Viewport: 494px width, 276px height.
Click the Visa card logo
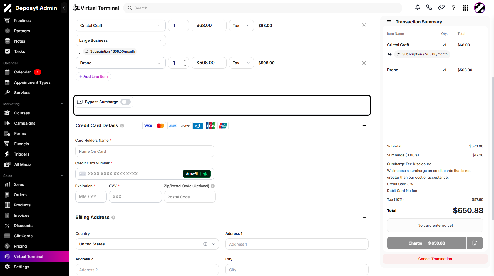pyautogui.click(x=148, y=126)
